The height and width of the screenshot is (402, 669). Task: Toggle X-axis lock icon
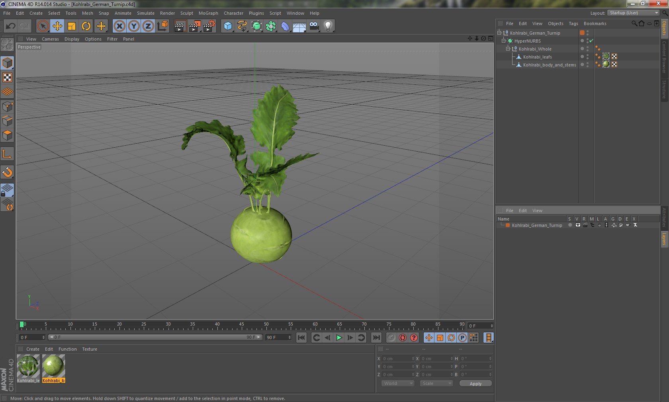tap(119, 26)
